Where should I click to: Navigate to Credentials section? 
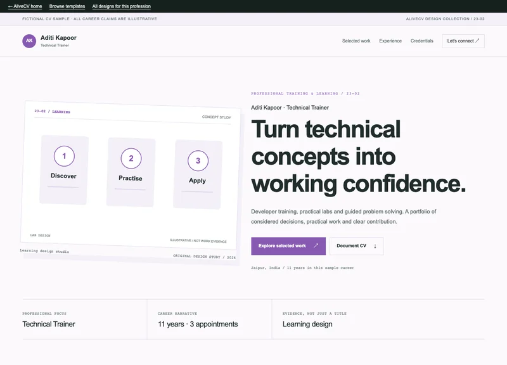tap(421, 41)
